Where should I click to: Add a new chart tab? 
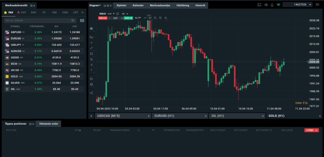[x=91, y=116]
